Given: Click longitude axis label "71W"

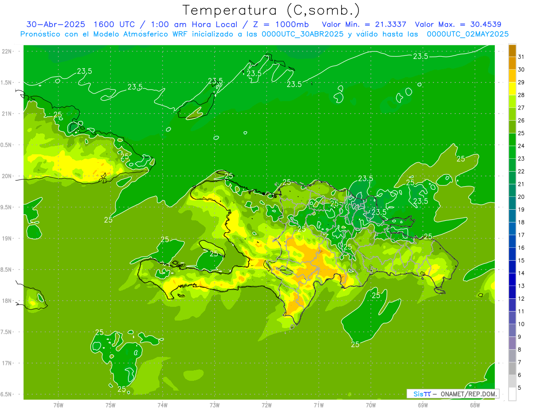Looking at the screenshot, I should click(x=318, y=405).
